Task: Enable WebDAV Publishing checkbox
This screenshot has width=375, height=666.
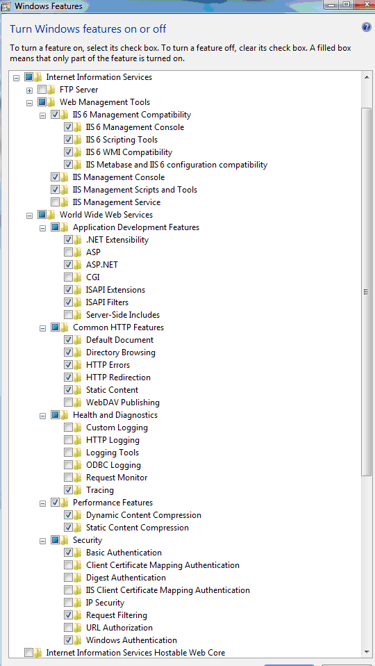Action: (68, 403)
